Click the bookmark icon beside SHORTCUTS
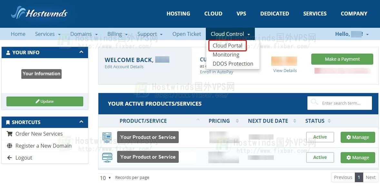The image size is (380, 188). [8, 122]
